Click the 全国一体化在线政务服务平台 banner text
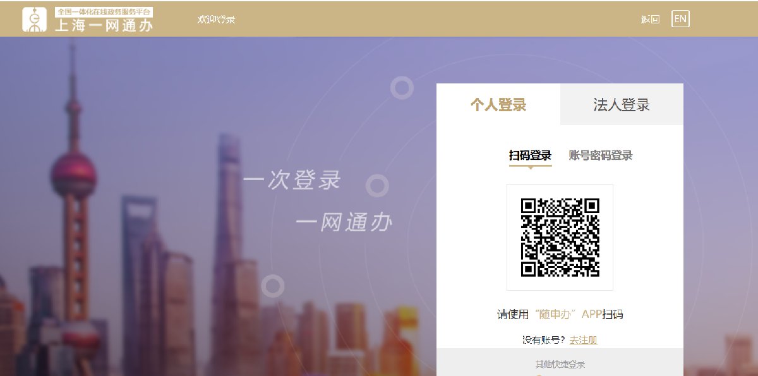Viewport: 758px width, 376px height. click(104, 12)
